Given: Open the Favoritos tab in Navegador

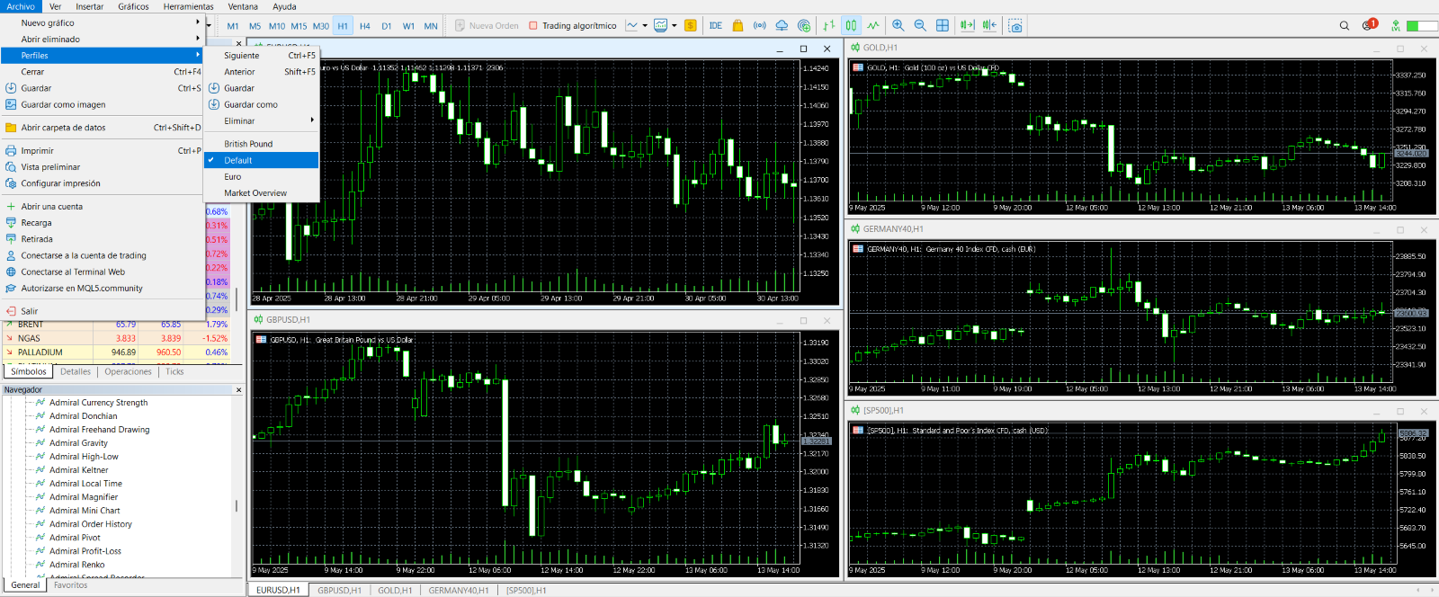Looking at the screenshot, I should point(70,585).
